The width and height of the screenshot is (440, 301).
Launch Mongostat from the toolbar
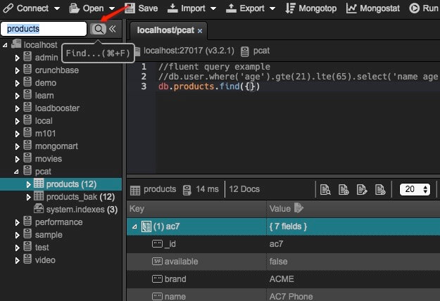coord(373,8)
